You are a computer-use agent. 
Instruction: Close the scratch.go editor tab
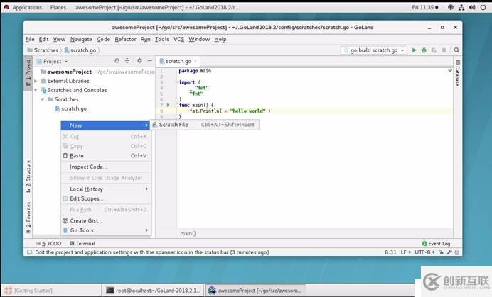point(196,61)
